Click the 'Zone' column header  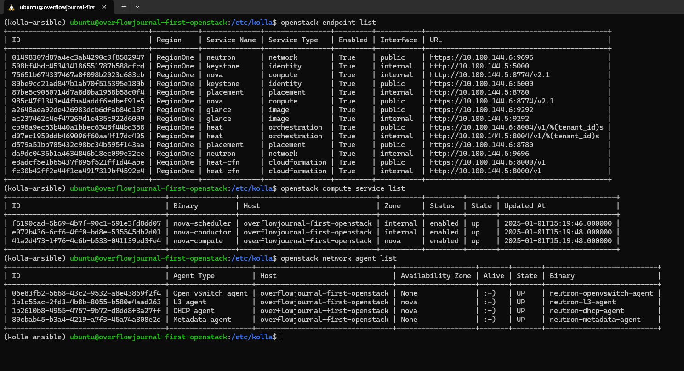coord(393,206)
